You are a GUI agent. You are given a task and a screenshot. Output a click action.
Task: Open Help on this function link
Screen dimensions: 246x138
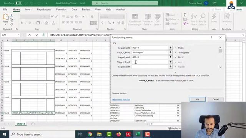click(x=121, y=100)
